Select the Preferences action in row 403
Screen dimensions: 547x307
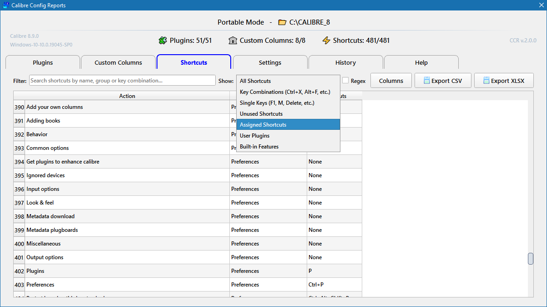click(127, 285)
